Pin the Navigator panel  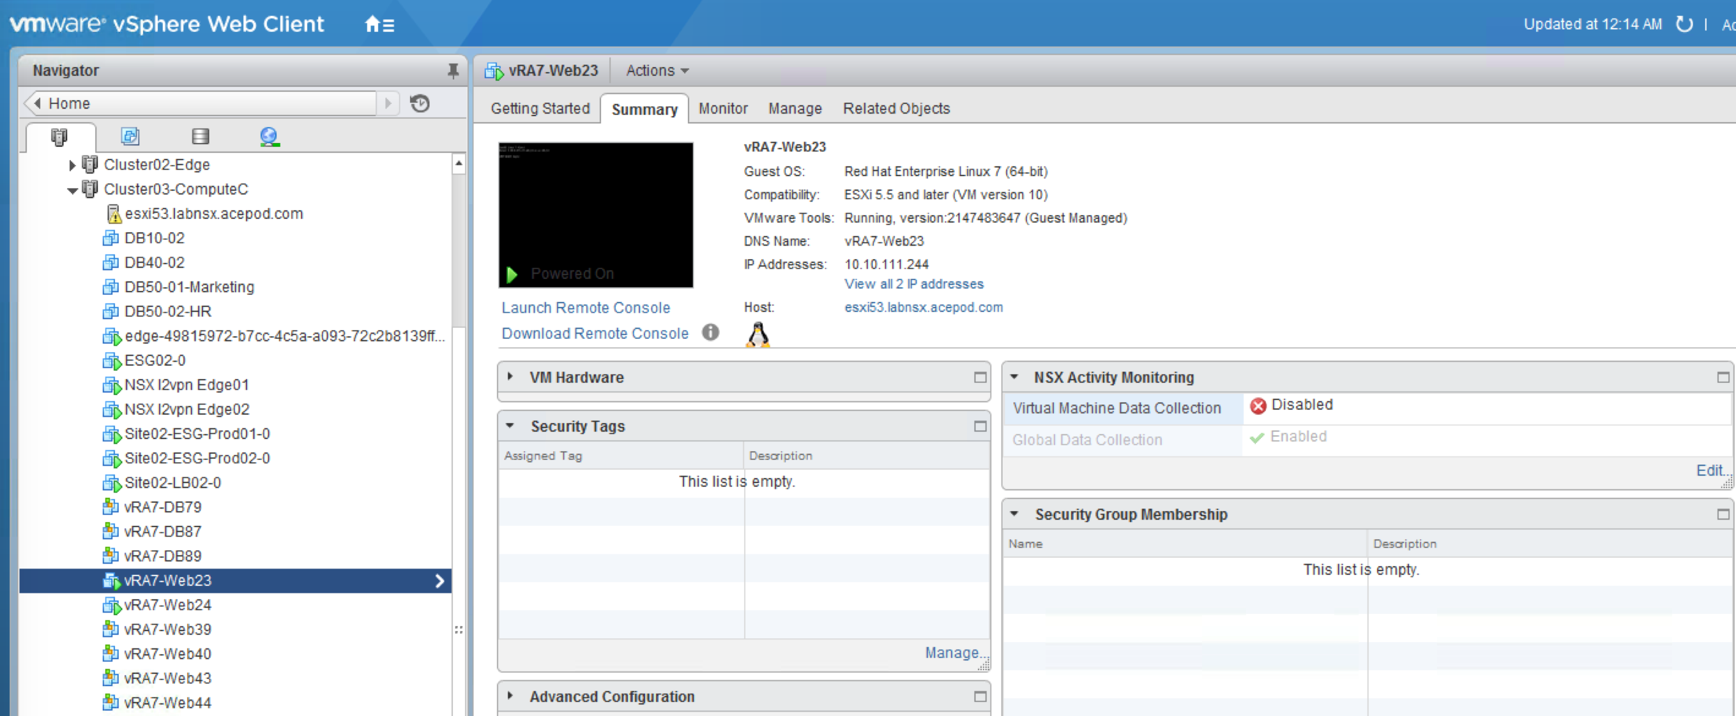(453, 71)
